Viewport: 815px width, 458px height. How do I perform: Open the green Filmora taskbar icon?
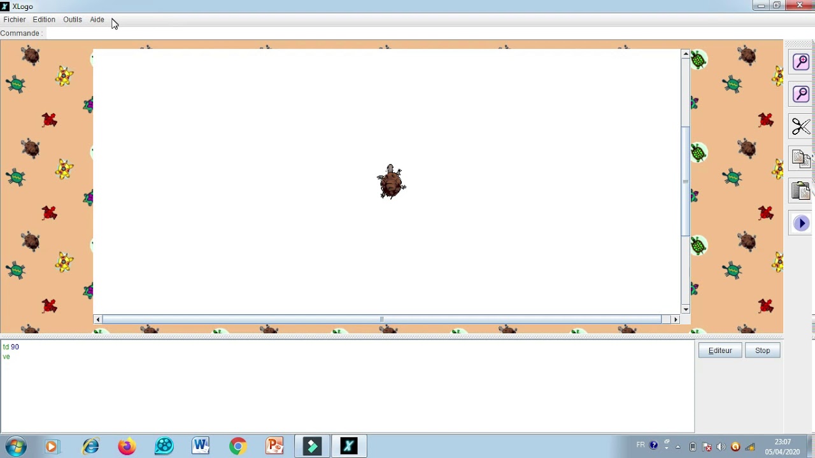[312, 446]
